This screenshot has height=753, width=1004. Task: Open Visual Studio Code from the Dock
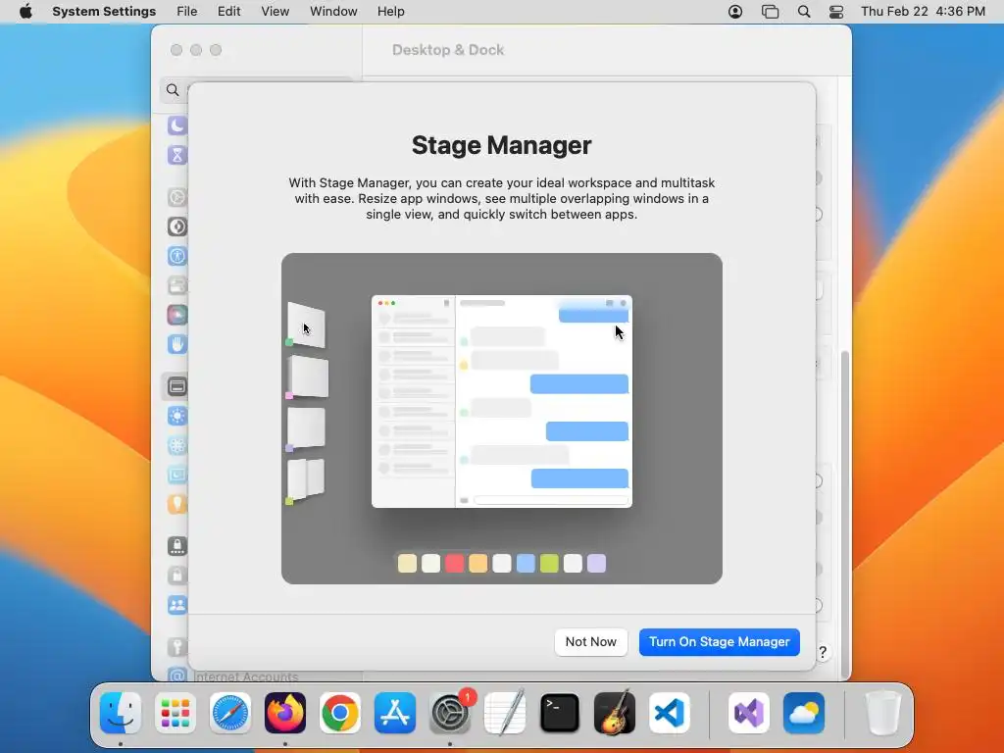tap(669, 713)
